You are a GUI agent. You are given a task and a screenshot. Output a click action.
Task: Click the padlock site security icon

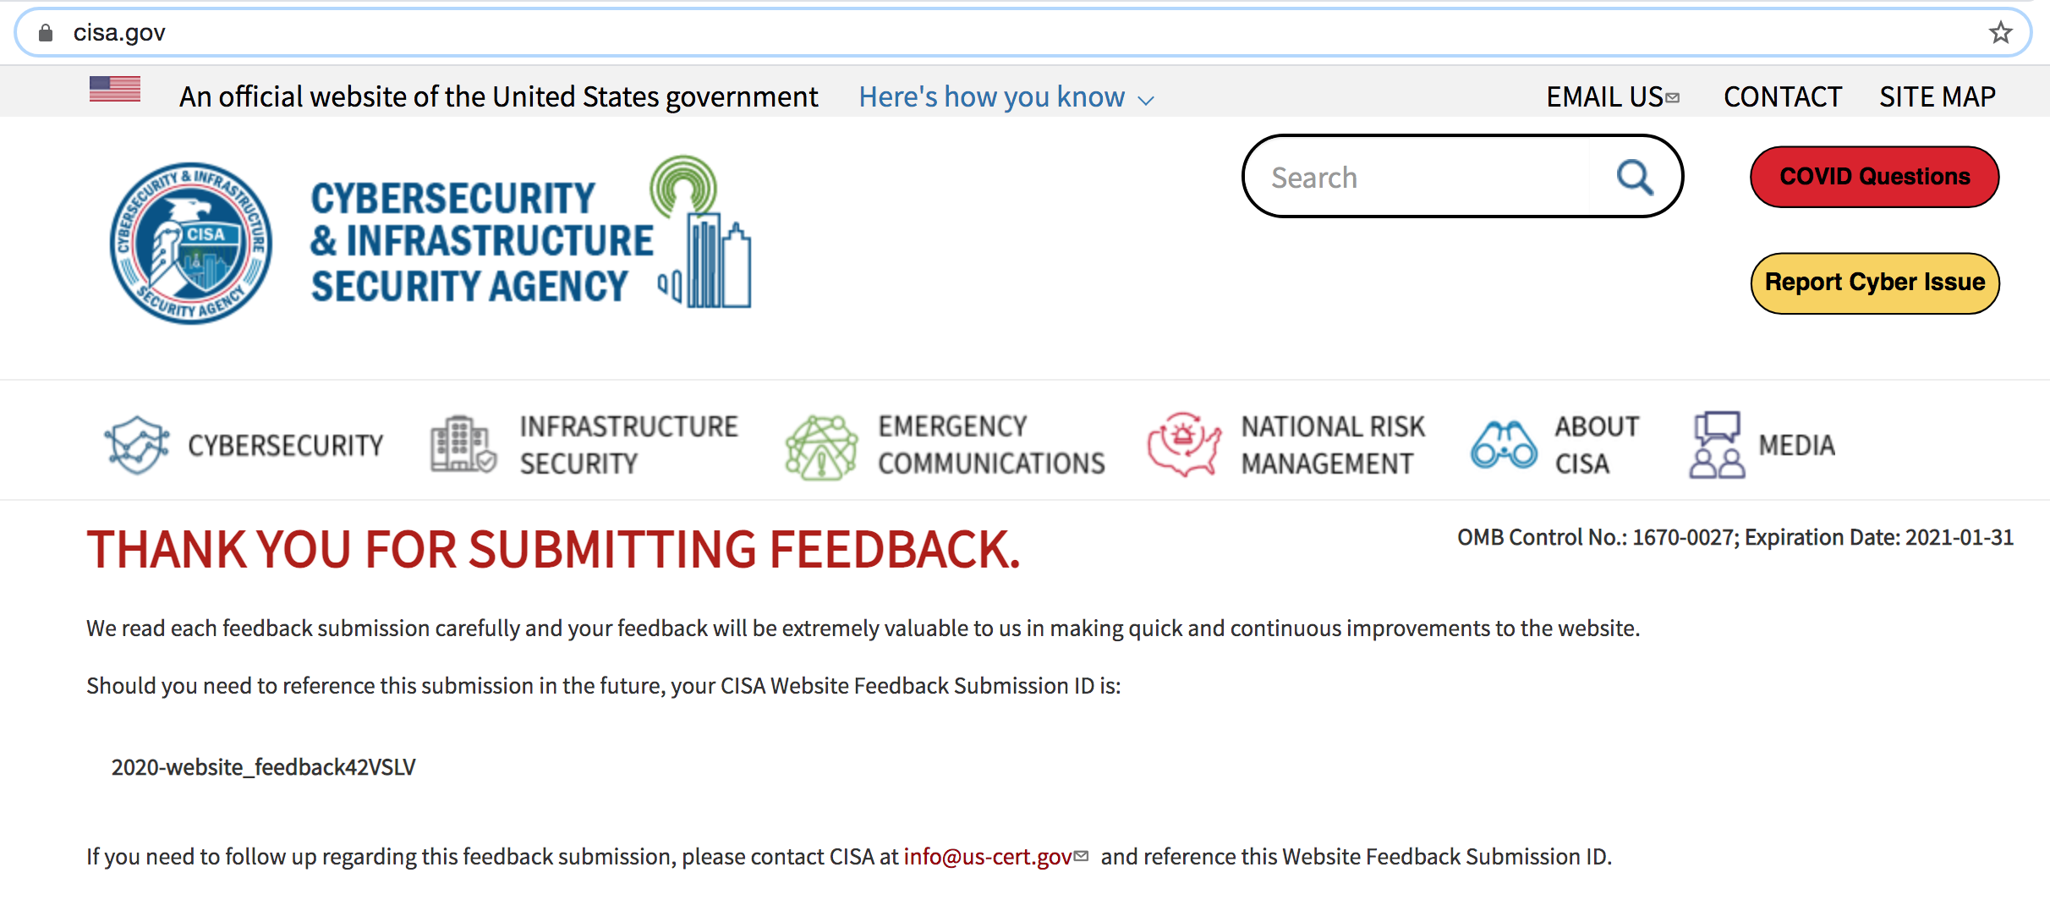click(46, 33)
